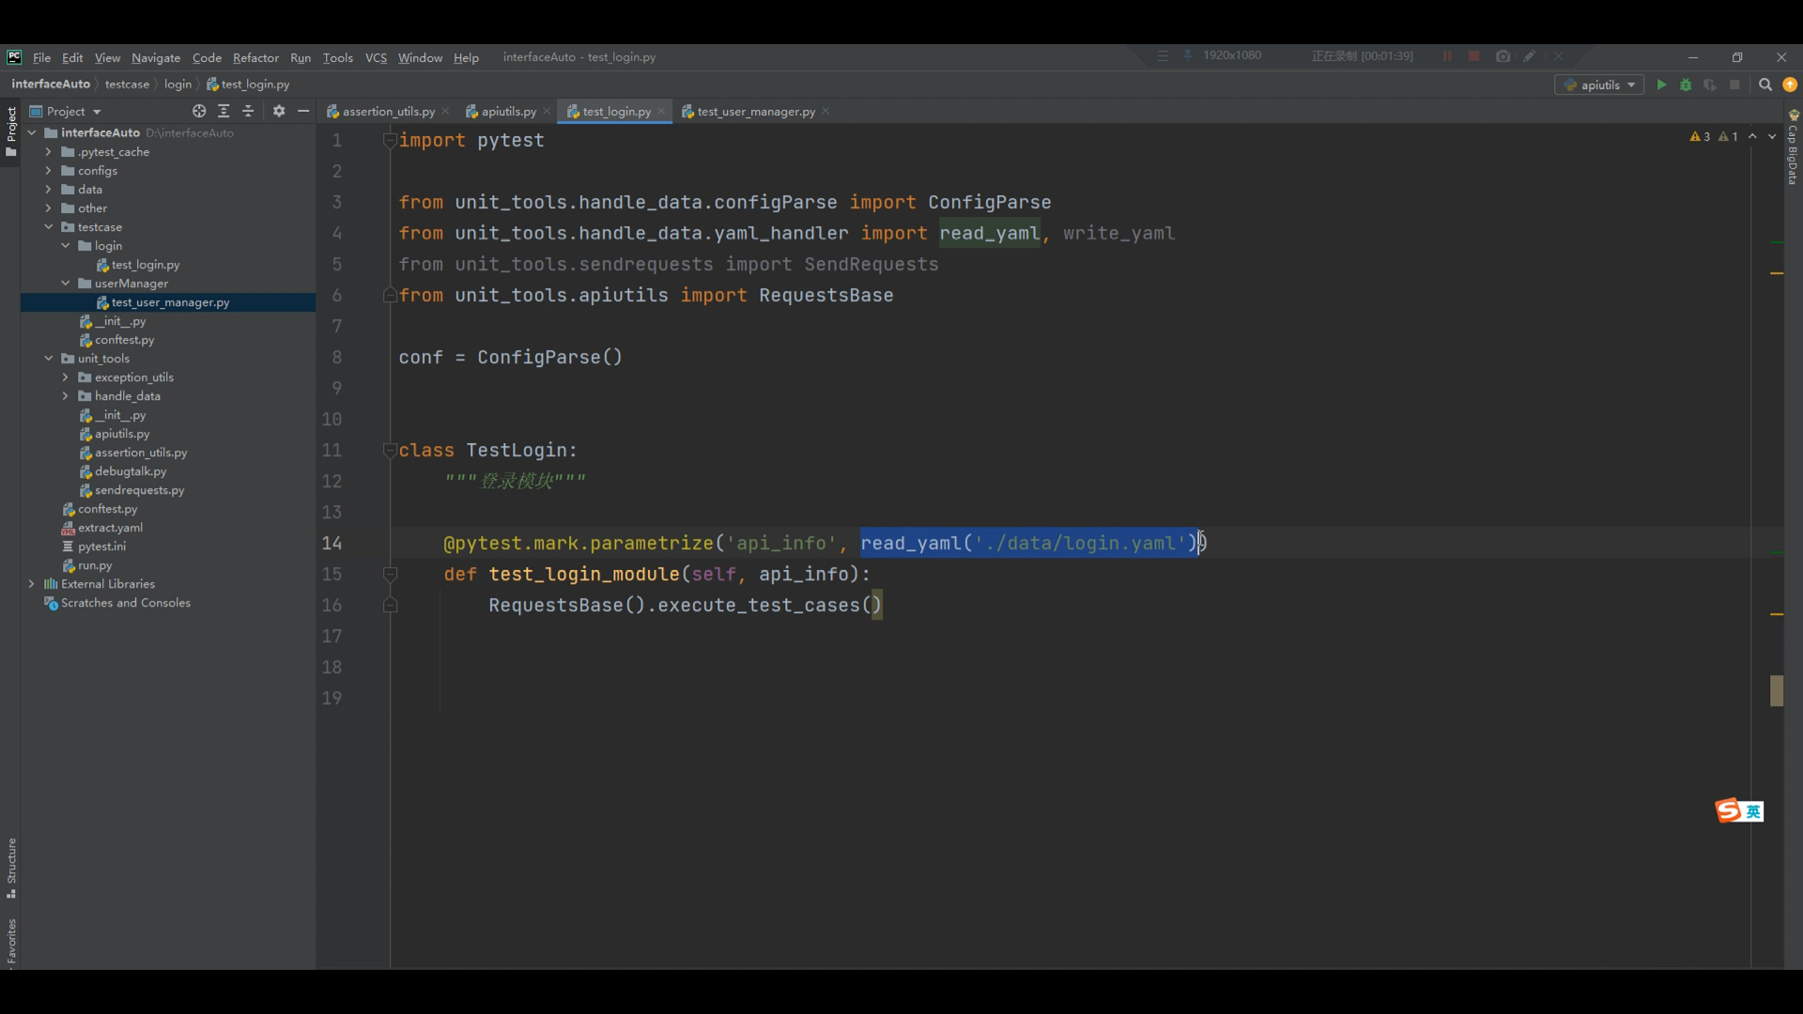Switch to the apiutils.py tab
1803x1014 pixels.
click(x=508, y=111)
